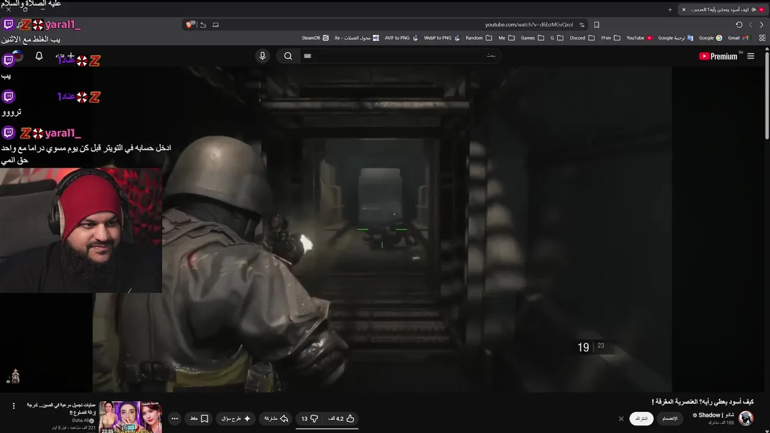Dislike the video with thumbs down
Image resolution: width=770 pixels, height=433 pixels.
310,419
